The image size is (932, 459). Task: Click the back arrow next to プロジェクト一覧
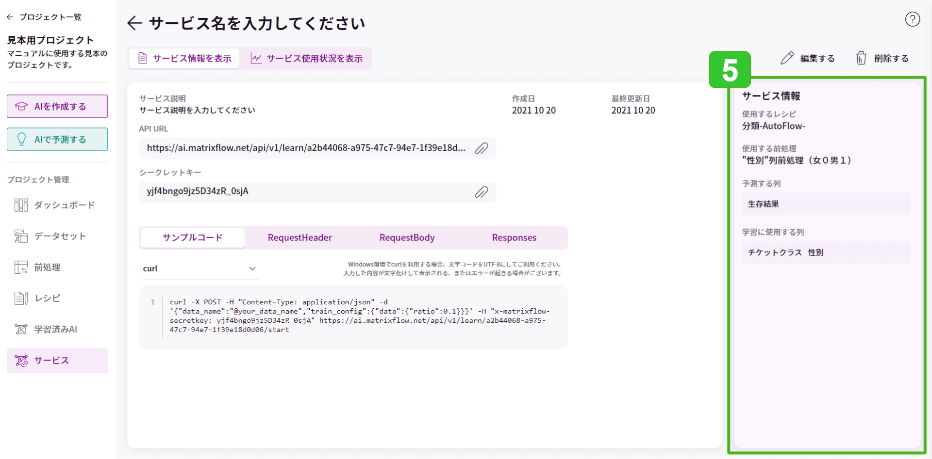(10, 17)
